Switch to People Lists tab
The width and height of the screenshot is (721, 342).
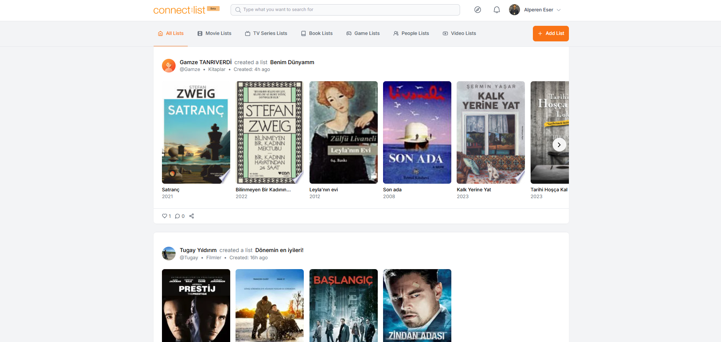(411, 33)
